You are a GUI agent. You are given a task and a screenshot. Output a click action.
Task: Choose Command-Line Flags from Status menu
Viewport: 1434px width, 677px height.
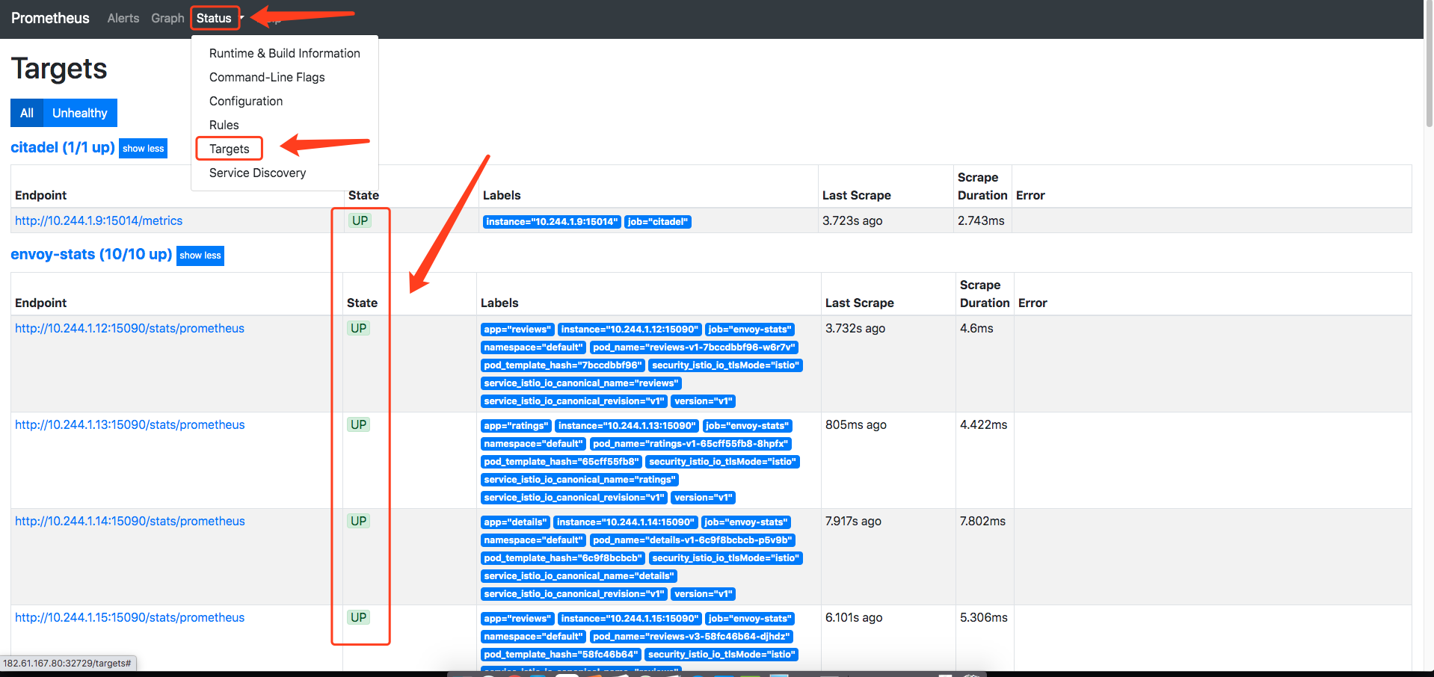point(267,77)
